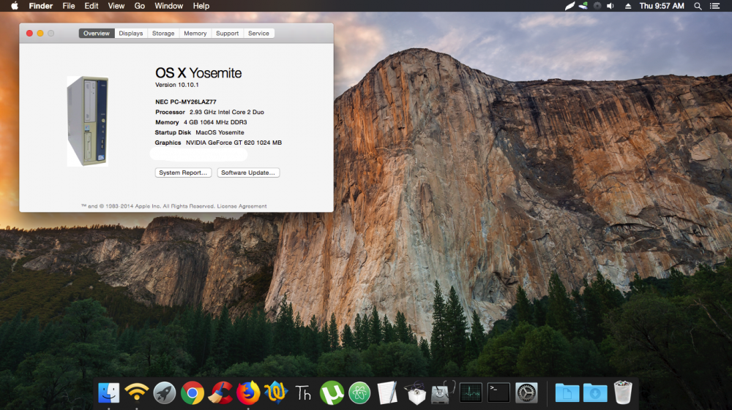The width and height of the screenshot is (732, 410).
Task: Open the volume control in menu bar
Action: pyautogui.click(x=610, y=6)
